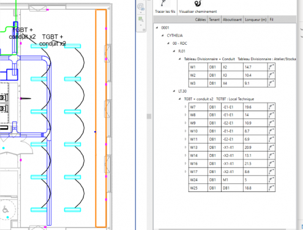The height and width of the screenshot is (230, 303).
Task: Click trace wire icon for W25
Action: pos(271,188)
